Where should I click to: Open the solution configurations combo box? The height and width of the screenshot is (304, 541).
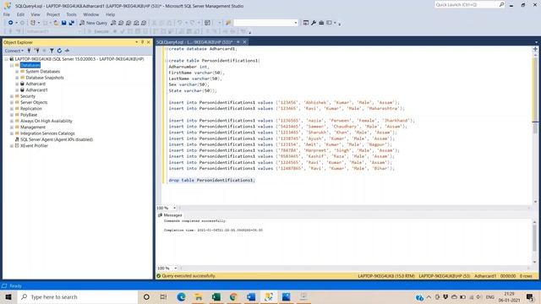coord(265,23)
